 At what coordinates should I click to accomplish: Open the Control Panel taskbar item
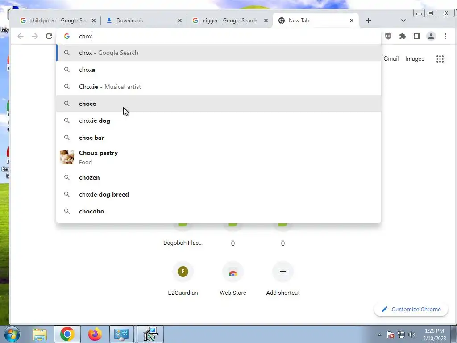point(121,334)
